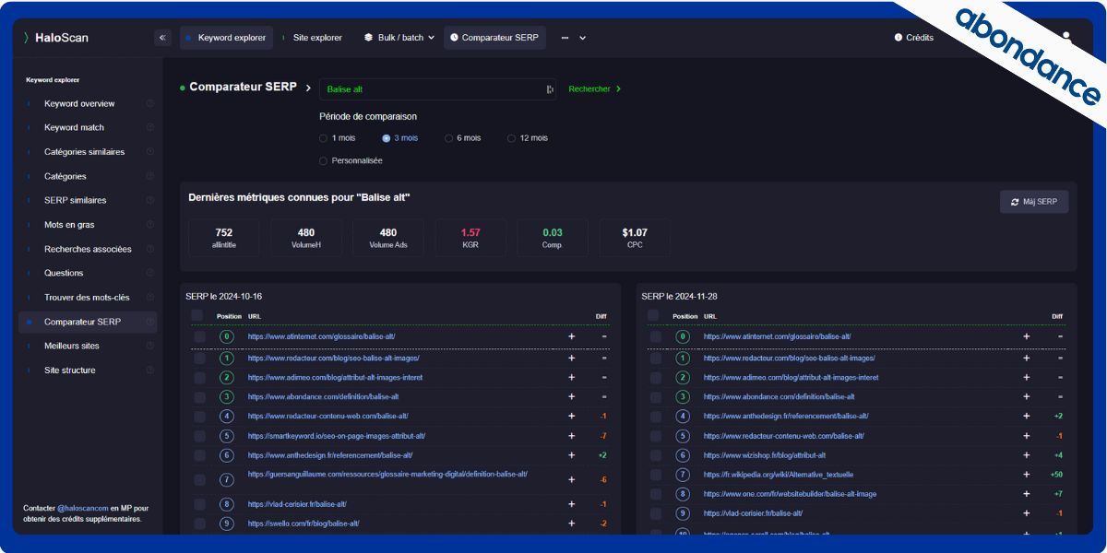Click the help icon next to Mots en gras
This screenshot has width=1107, height=553.
(x=150, y=225)
